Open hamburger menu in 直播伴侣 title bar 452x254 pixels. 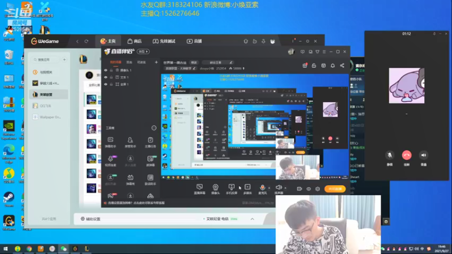click(x=324, y=52)
